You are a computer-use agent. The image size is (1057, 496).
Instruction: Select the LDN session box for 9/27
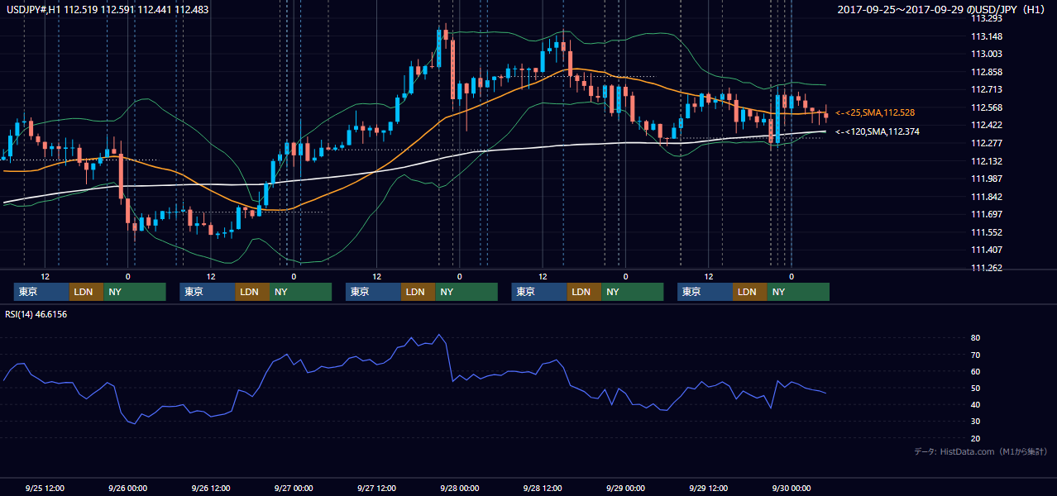coord(418,292)
